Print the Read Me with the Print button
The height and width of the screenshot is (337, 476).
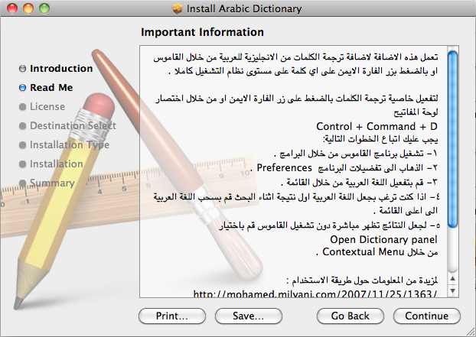(171, 316)
